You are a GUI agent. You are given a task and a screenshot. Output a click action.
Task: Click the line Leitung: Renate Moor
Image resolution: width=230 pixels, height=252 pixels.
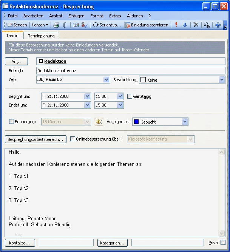(x=32, y=218)
